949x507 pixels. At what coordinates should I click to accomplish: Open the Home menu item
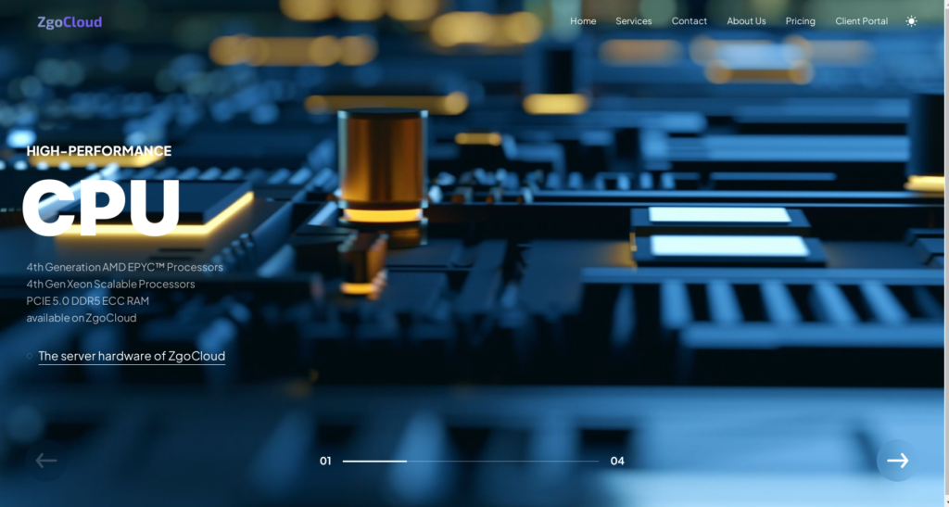(x=583, y=21)
